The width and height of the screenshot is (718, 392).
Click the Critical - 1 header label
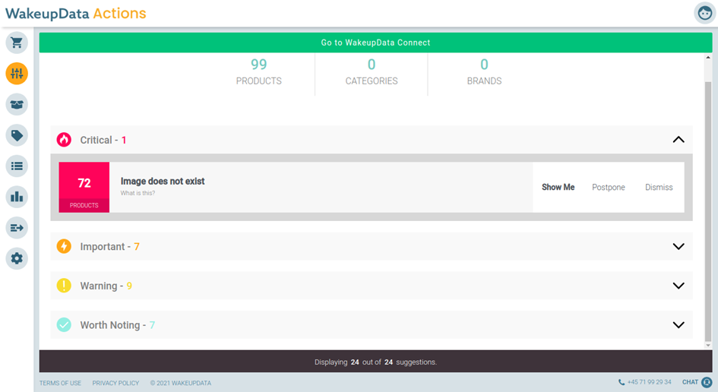[103, 140]
